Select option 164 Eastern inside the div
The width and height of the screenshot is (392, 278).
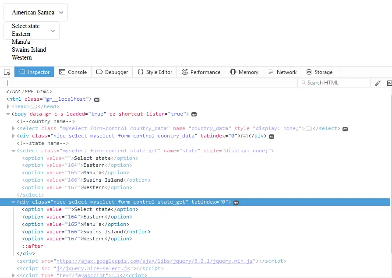point(77,217)
